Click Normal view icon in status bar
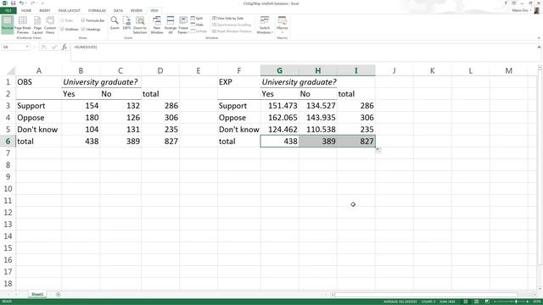 (466, 302)
